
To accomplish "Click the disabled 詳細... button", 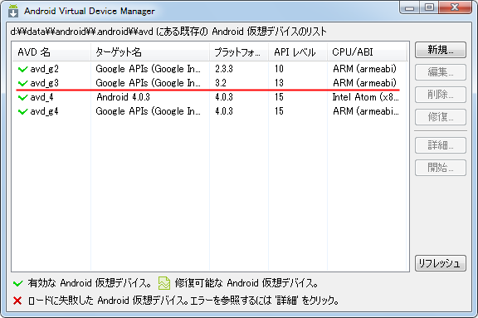I will [440, 145].
